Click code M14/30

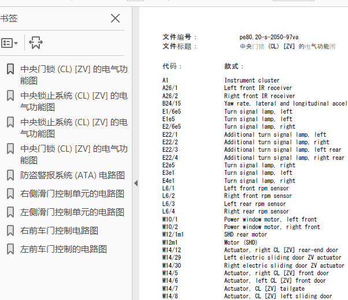(172, 265)
